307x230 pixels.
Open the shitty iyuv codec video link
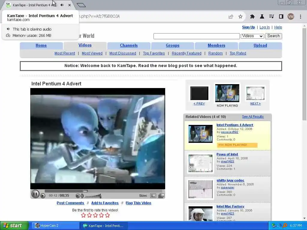tap(230, 180)
